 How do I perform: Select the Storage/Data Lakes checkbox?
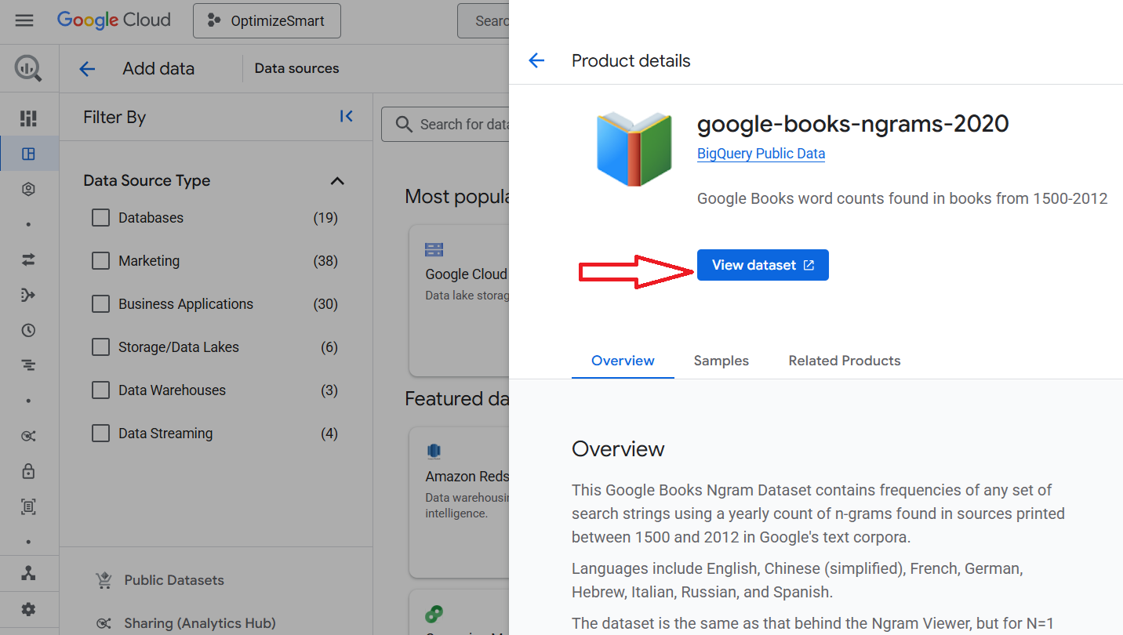(100, 347)
